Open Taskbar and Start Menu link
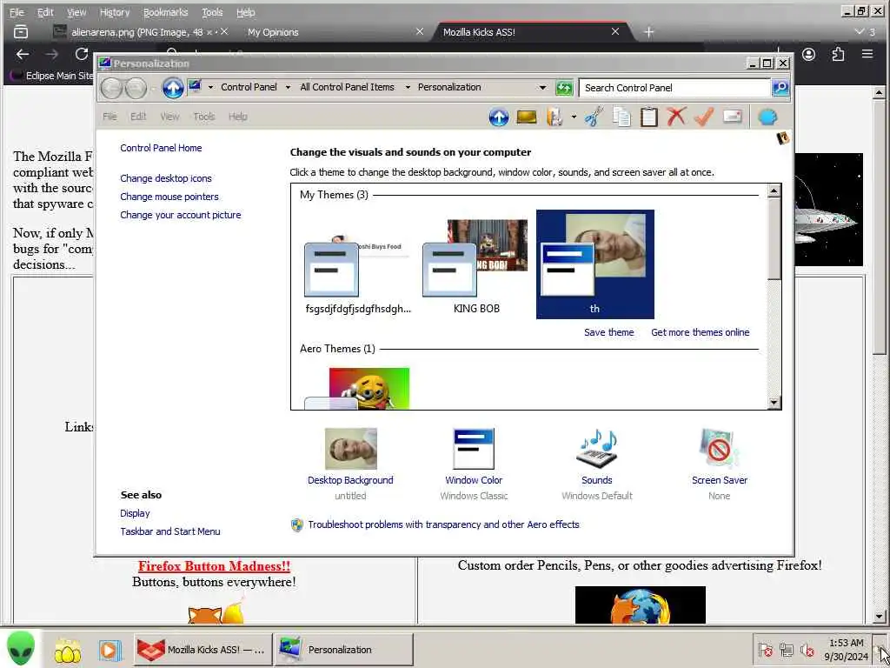890x668 pixels. point(170,531)
